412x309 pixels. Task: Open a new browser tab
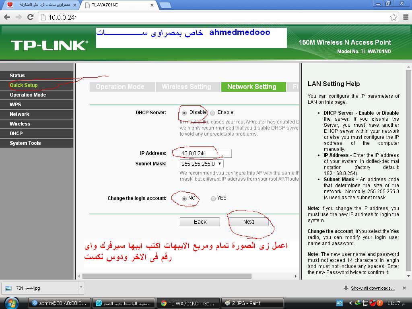[x=165, y=5]
